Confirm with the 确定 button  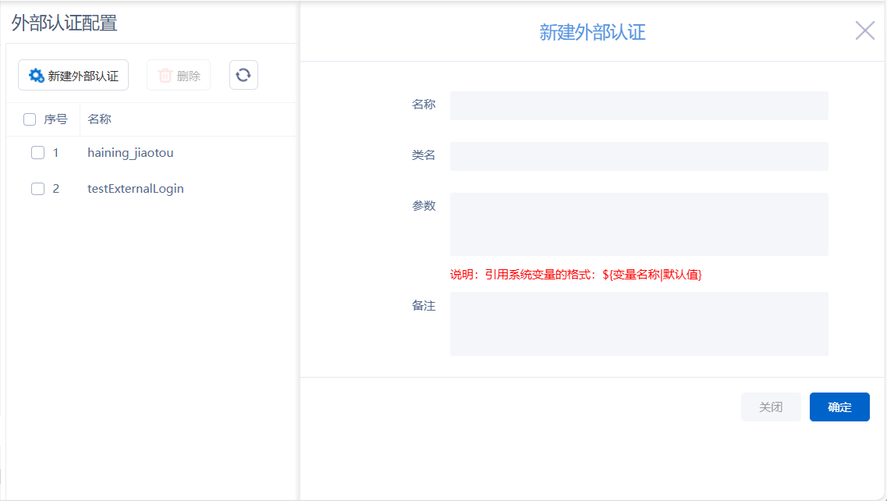click(x=839, y=407)
